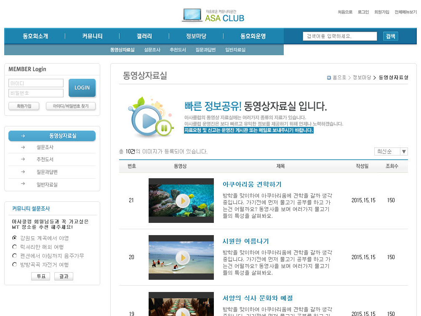This screenshot has height=316, width=421.
Task: Click the 아이디/비밀번호 찾기 button
Action: [71, 106]
